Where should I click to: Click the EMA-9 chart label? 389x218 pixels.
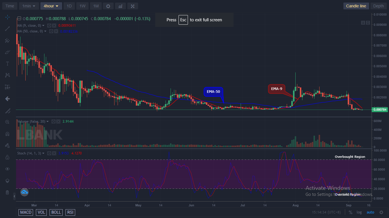[x=277, y=89]
